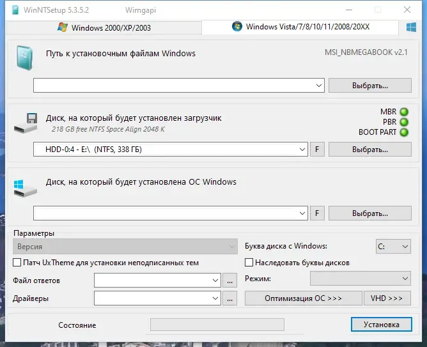
Task: Switch to Windows Vista/7/8/10/11/2008/20XX tab
Action: point(300,27)
